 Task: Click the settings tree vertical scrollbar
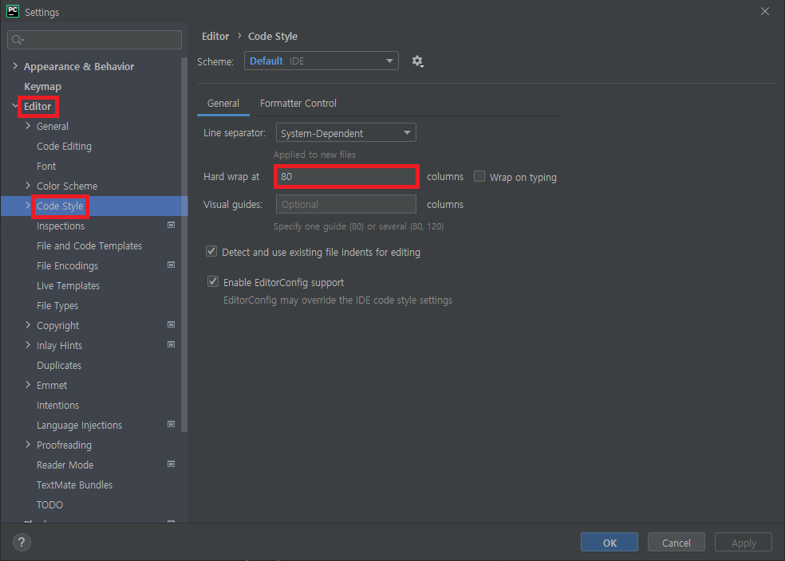[x=184, y=245]
